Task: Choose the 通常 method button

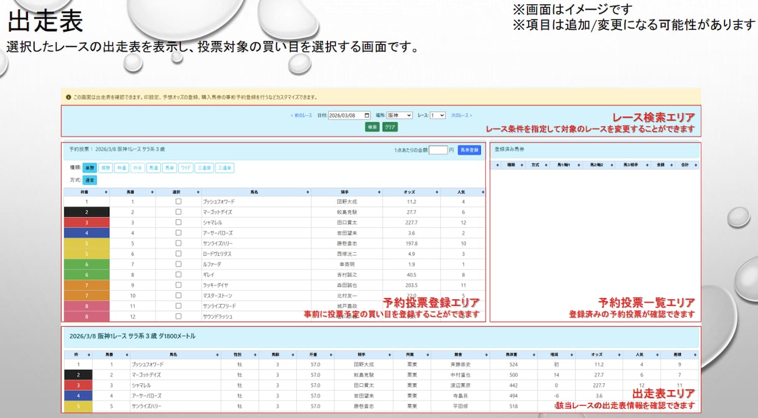Action: click(x=90, y=180)
